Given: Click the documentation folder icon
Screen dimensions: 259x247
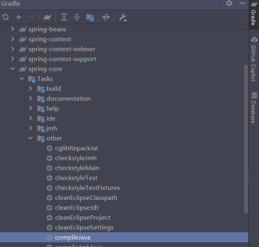Looking at the screenshot, I should click(41, 99).
